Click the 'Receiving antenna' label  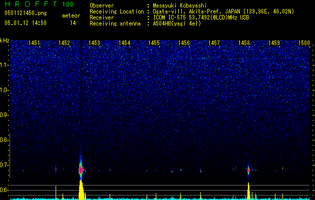pos(115,23)
